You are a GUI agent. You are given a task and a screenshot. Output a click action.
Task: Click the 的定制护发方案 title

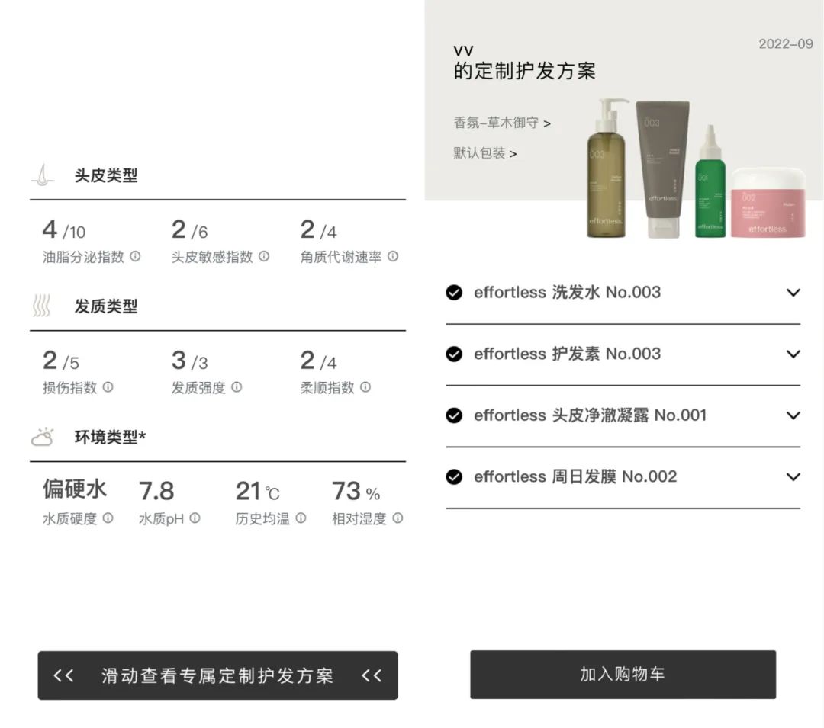pyautogui.click(x=524, y=71)
